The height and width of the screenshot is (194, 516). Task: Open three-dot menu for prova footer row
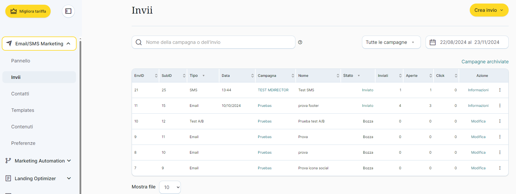[500, 106]
